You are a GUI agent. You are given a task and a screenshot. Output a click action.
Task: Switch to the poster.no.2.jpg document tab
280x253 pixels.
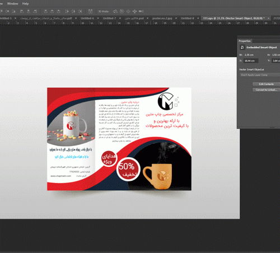(x=162, y=18)
